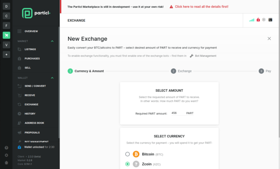The height and width of the screenshot is (169, 280).
Task: Click the network signal bars icon
Action: tap(252, 20)
